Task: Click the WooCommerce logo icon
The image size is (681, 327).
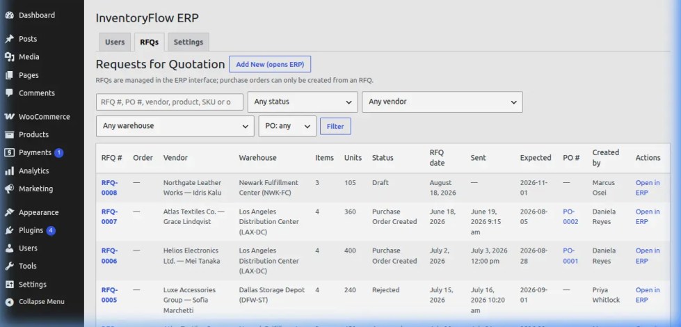Action: 9,117
